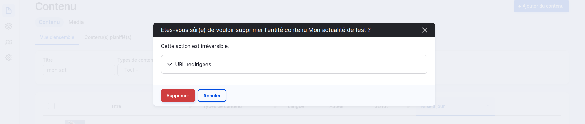585x124 pixels.
Task: Toggle the select-all checkbox in table header
Action: [51, 106]
